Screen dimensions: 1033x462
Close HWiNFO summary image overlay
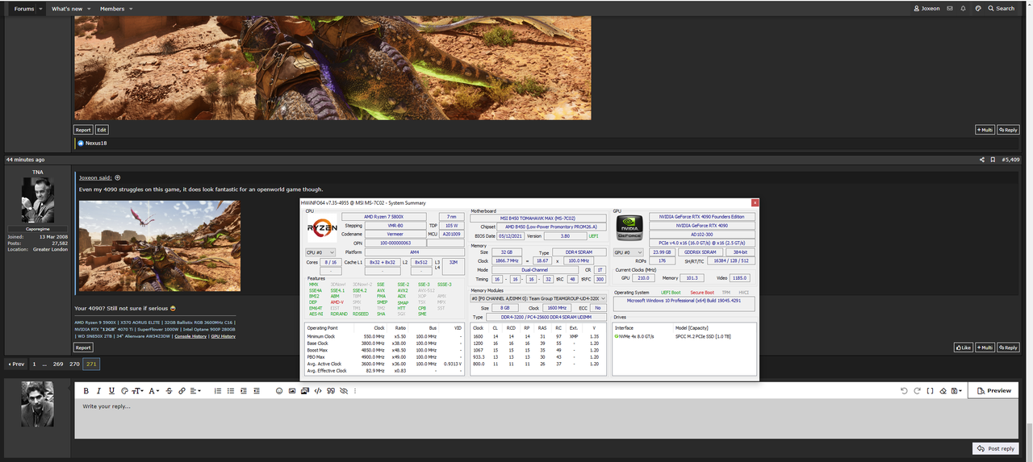pos(755,203)
